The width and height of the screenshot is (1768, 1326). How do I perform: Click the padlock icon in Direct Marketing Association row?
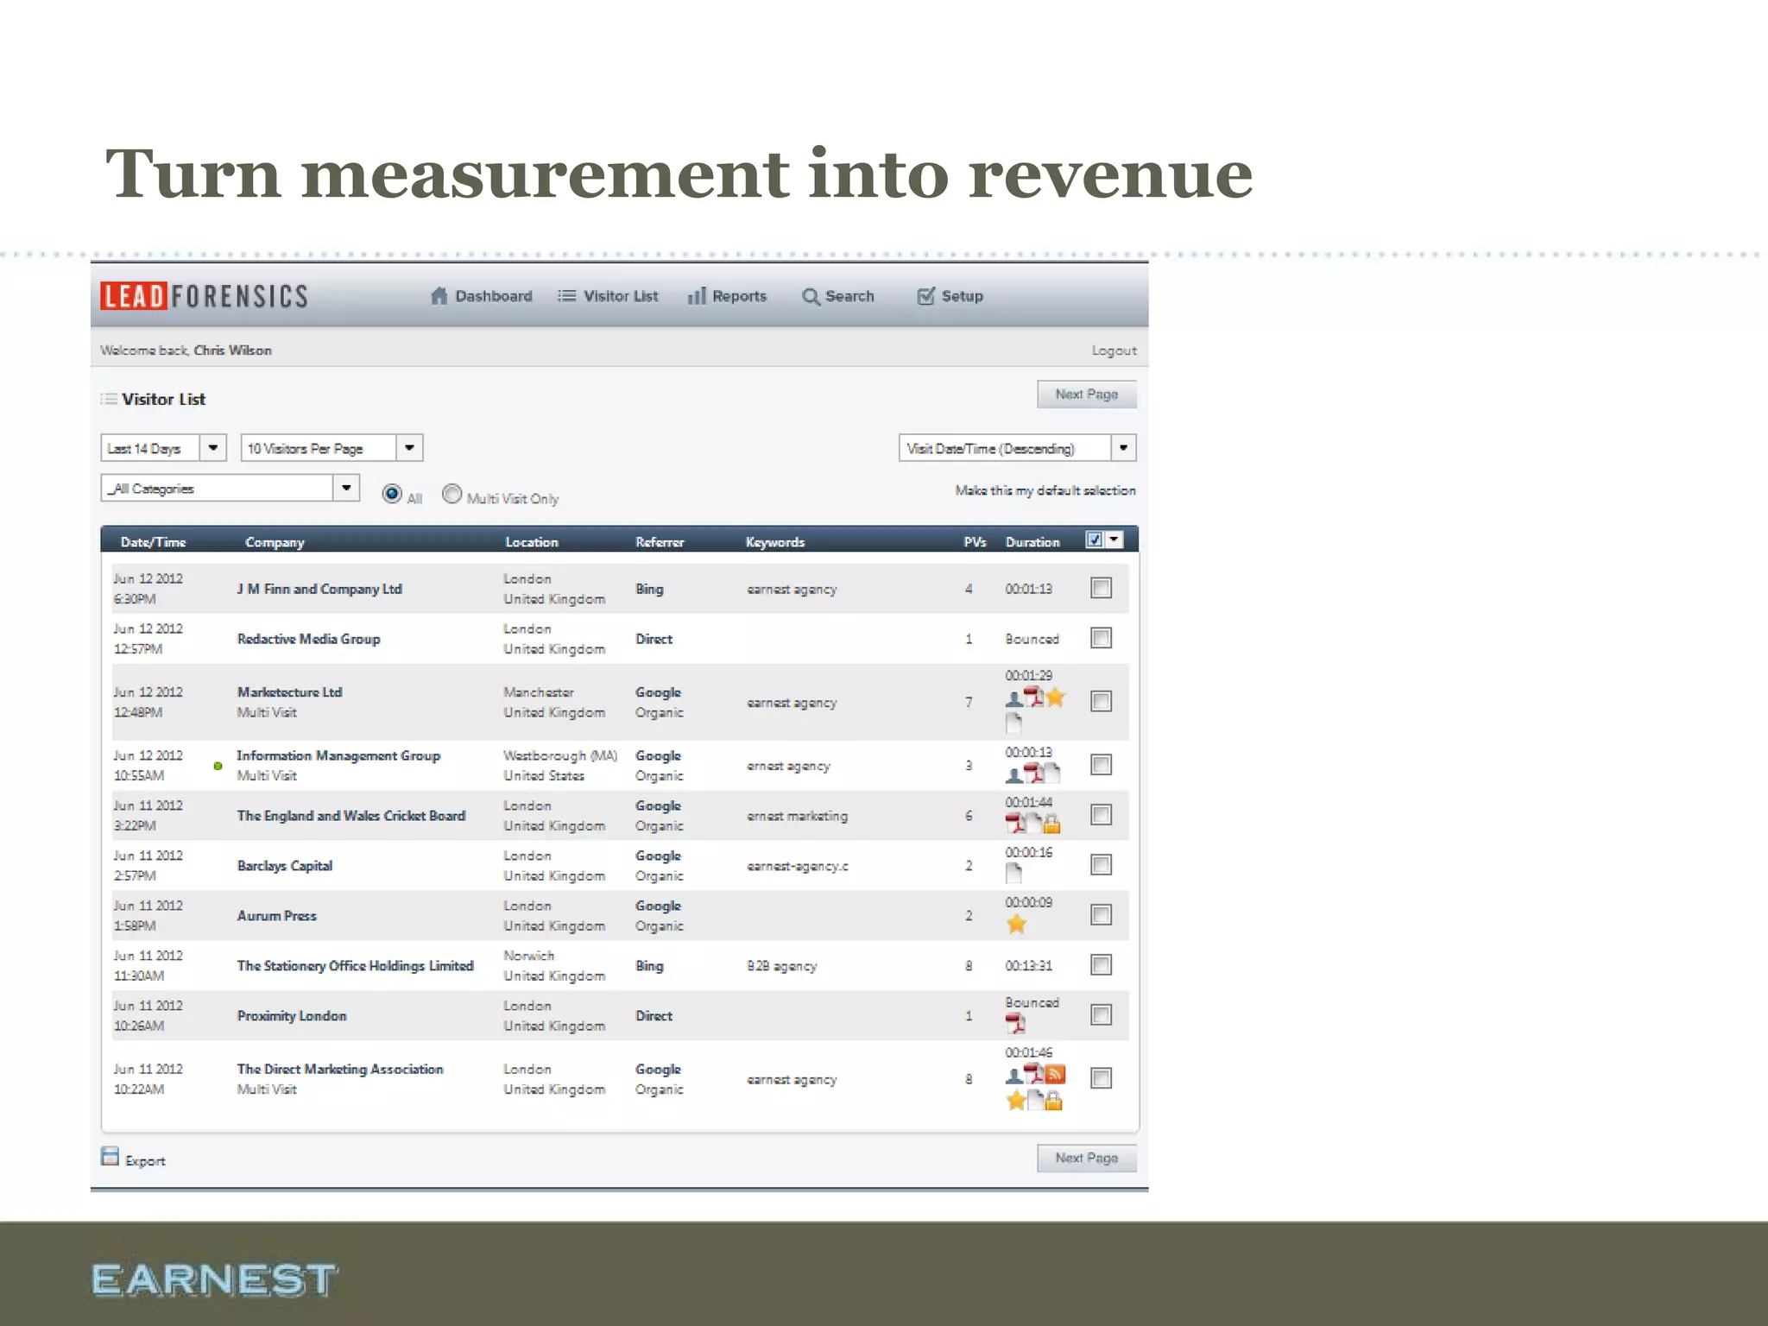click(x=1053, y=1101)
